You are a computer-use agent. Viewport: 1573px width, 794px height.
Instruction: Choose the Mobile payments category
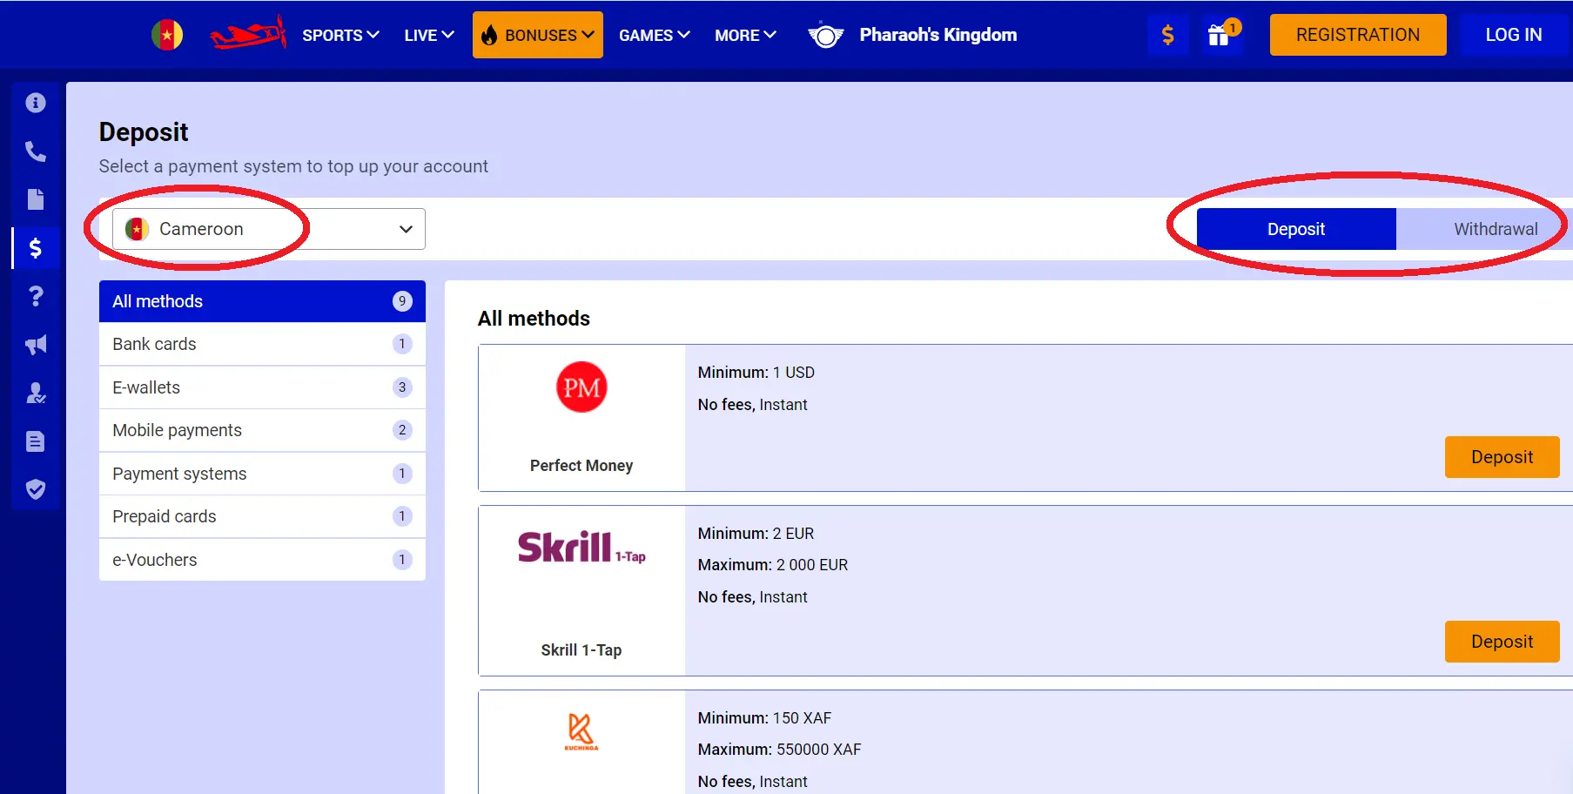(262, 430)
